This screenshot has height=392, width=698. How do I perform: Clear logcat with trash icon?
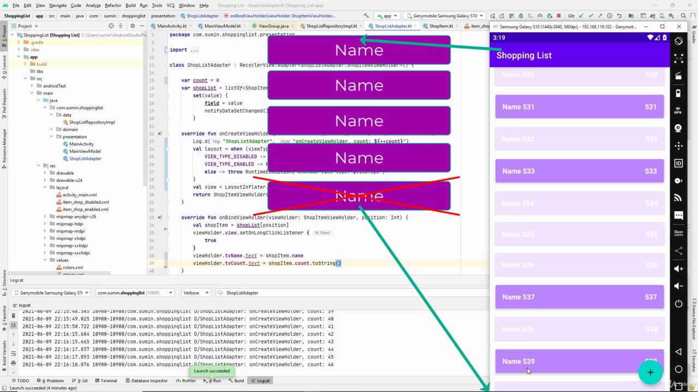(14, 316)
